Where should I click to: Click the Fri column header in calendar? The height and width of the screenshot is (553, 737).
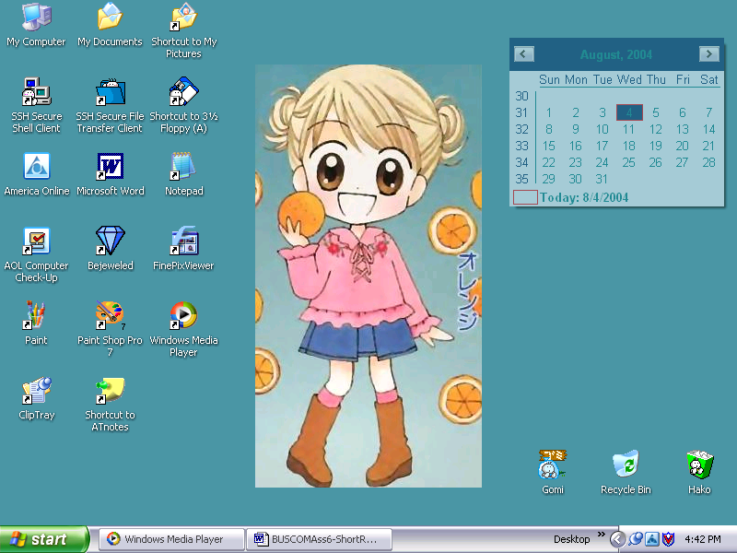click(x=683, y=79)
